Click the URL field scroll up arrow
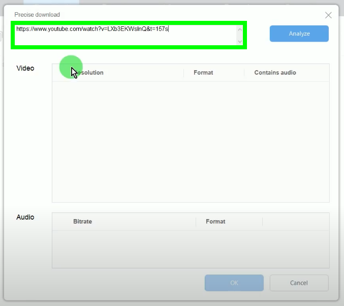 240,29
